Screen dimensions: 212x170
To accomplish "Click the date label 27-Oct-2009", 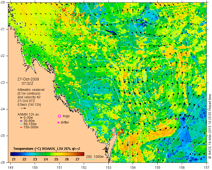I will click(x=28, y=79).
